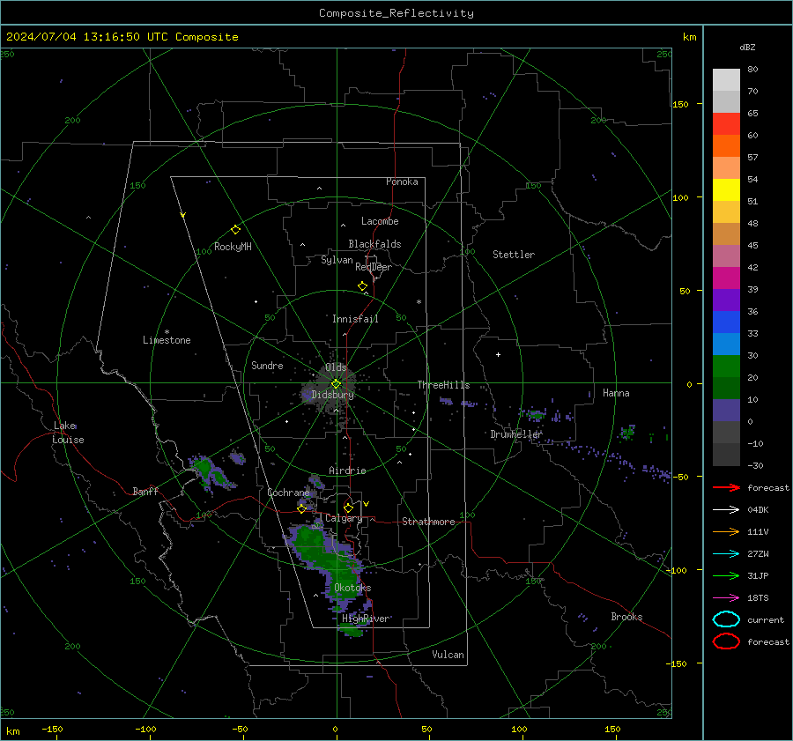Click the yellow diamond marker below Cochrane
Image resolution: width=793 pixels, height=741 pixels.
pyautogui.click(x=301, y=508)
